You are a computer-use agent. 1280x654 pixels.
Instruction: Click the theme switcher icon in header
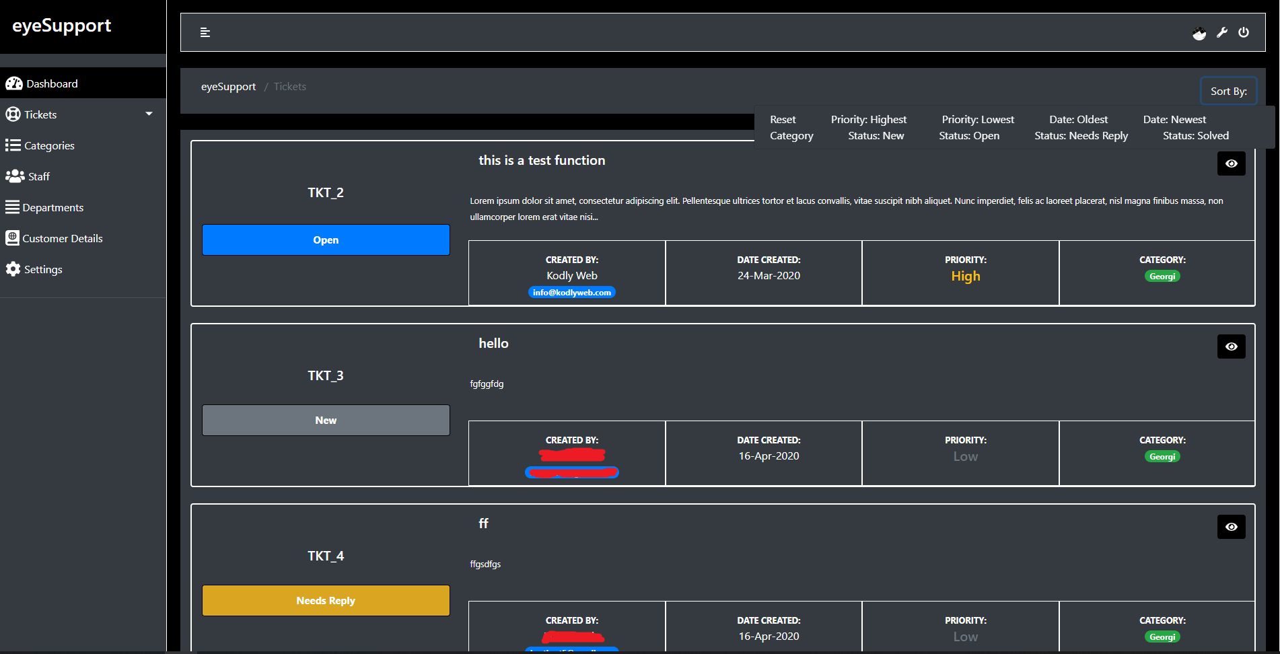pyautogui.click(x=1199, y=33)
